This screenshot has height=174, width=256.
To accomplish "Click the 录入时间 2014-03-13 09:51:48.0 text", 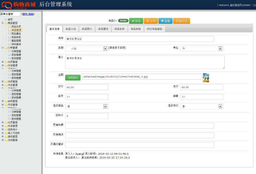I will (107, 154).
